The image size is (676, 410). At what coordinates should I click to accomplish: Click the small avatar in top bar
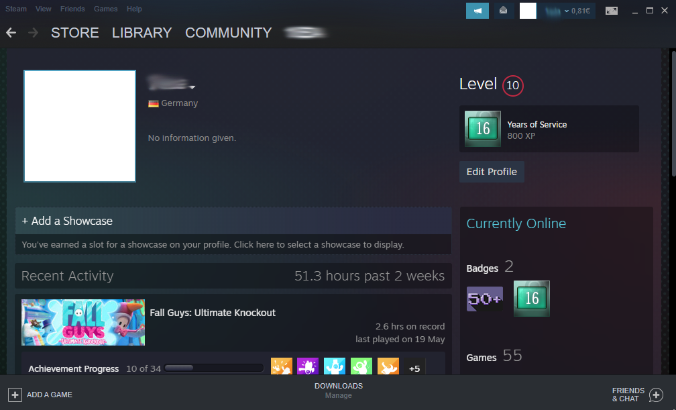click(x=528, y=11)
